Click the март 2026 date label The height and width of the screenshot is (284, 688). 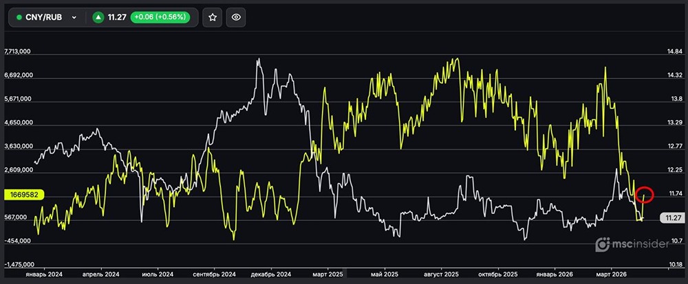tap(611, 274)
